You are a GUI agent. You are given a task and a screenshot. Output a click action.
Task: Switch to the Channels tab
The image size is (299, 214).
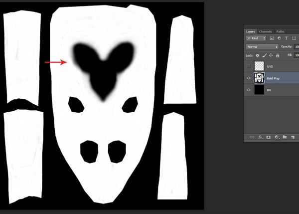[265, 32]
